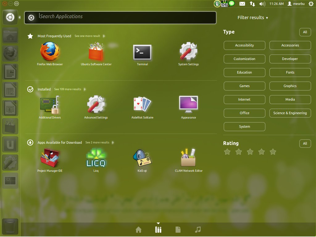
Task: Select Project Manager IDE for download
Action: (50, 158)
